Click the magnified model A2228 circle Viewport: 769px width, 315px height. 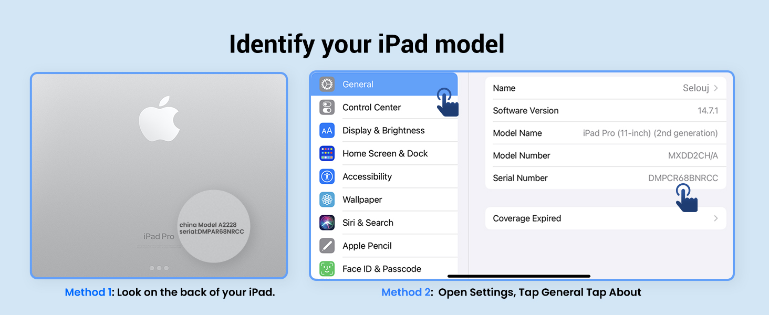214,226
